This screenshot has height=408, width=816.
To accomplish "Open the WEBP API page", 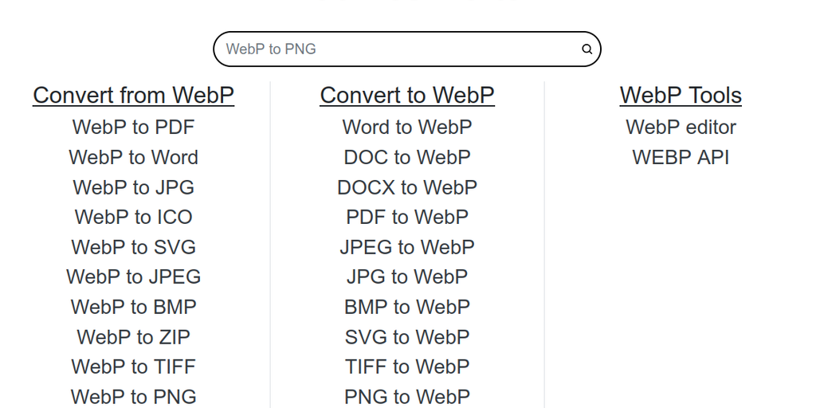I will coord(681,158).
